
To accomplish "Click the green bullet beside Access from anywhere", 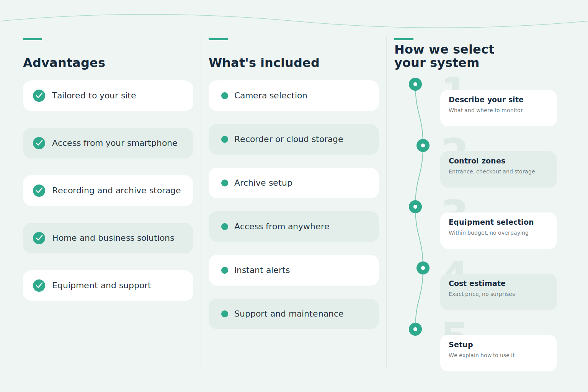I will coord(225,227).
